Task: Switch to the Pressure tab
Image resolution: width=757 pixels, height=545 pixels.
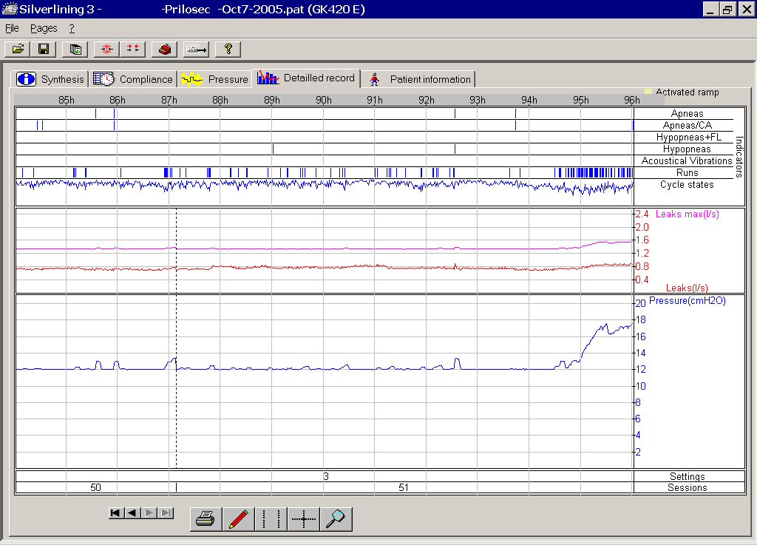Action: 215,79
